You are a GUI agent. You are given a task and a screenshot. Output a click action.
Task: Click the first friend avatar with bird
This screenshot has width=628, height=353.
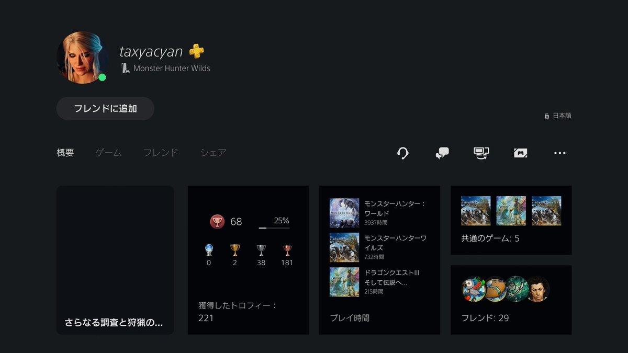pyautogui.click(x=474, y=289)
